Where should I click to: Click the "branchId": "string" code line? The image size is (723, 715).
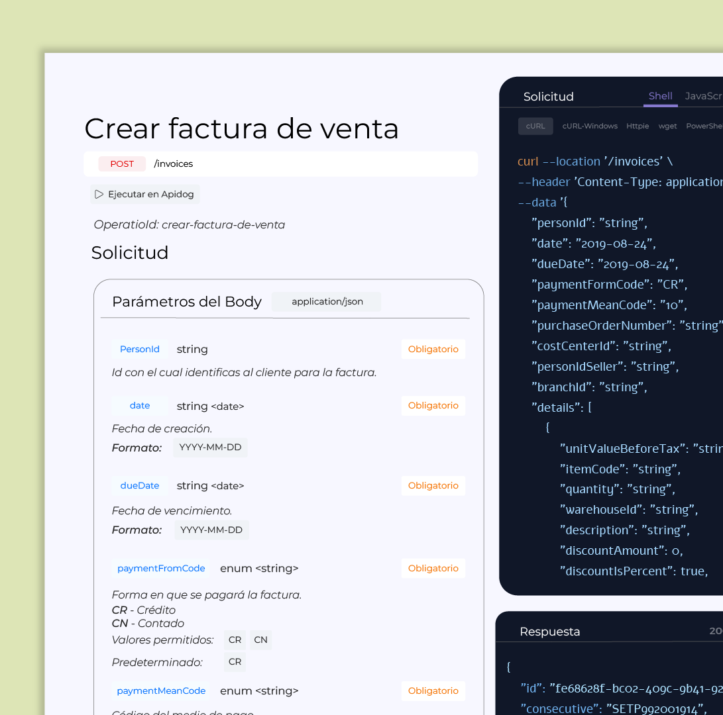coord(589,387)
